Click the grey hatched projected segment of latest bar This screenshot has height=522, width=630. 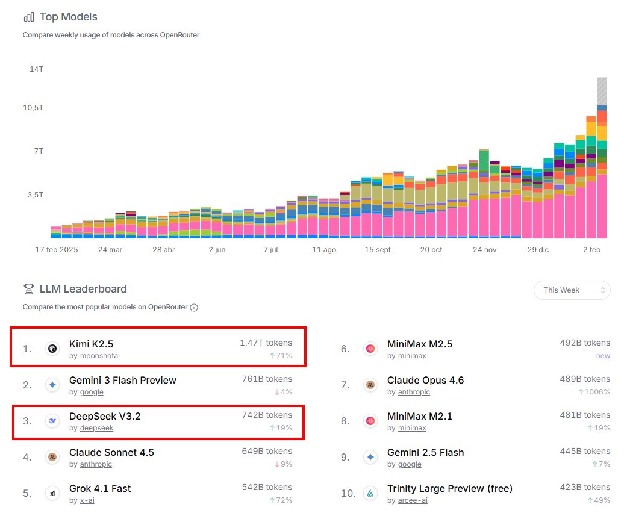click(x=602, y=91)
